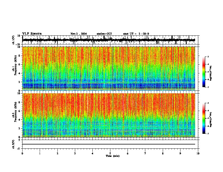Viewport: 223px width, 172px height.
Task: Click the ch.1 spectrogram panel
Action: click(109, 69)
